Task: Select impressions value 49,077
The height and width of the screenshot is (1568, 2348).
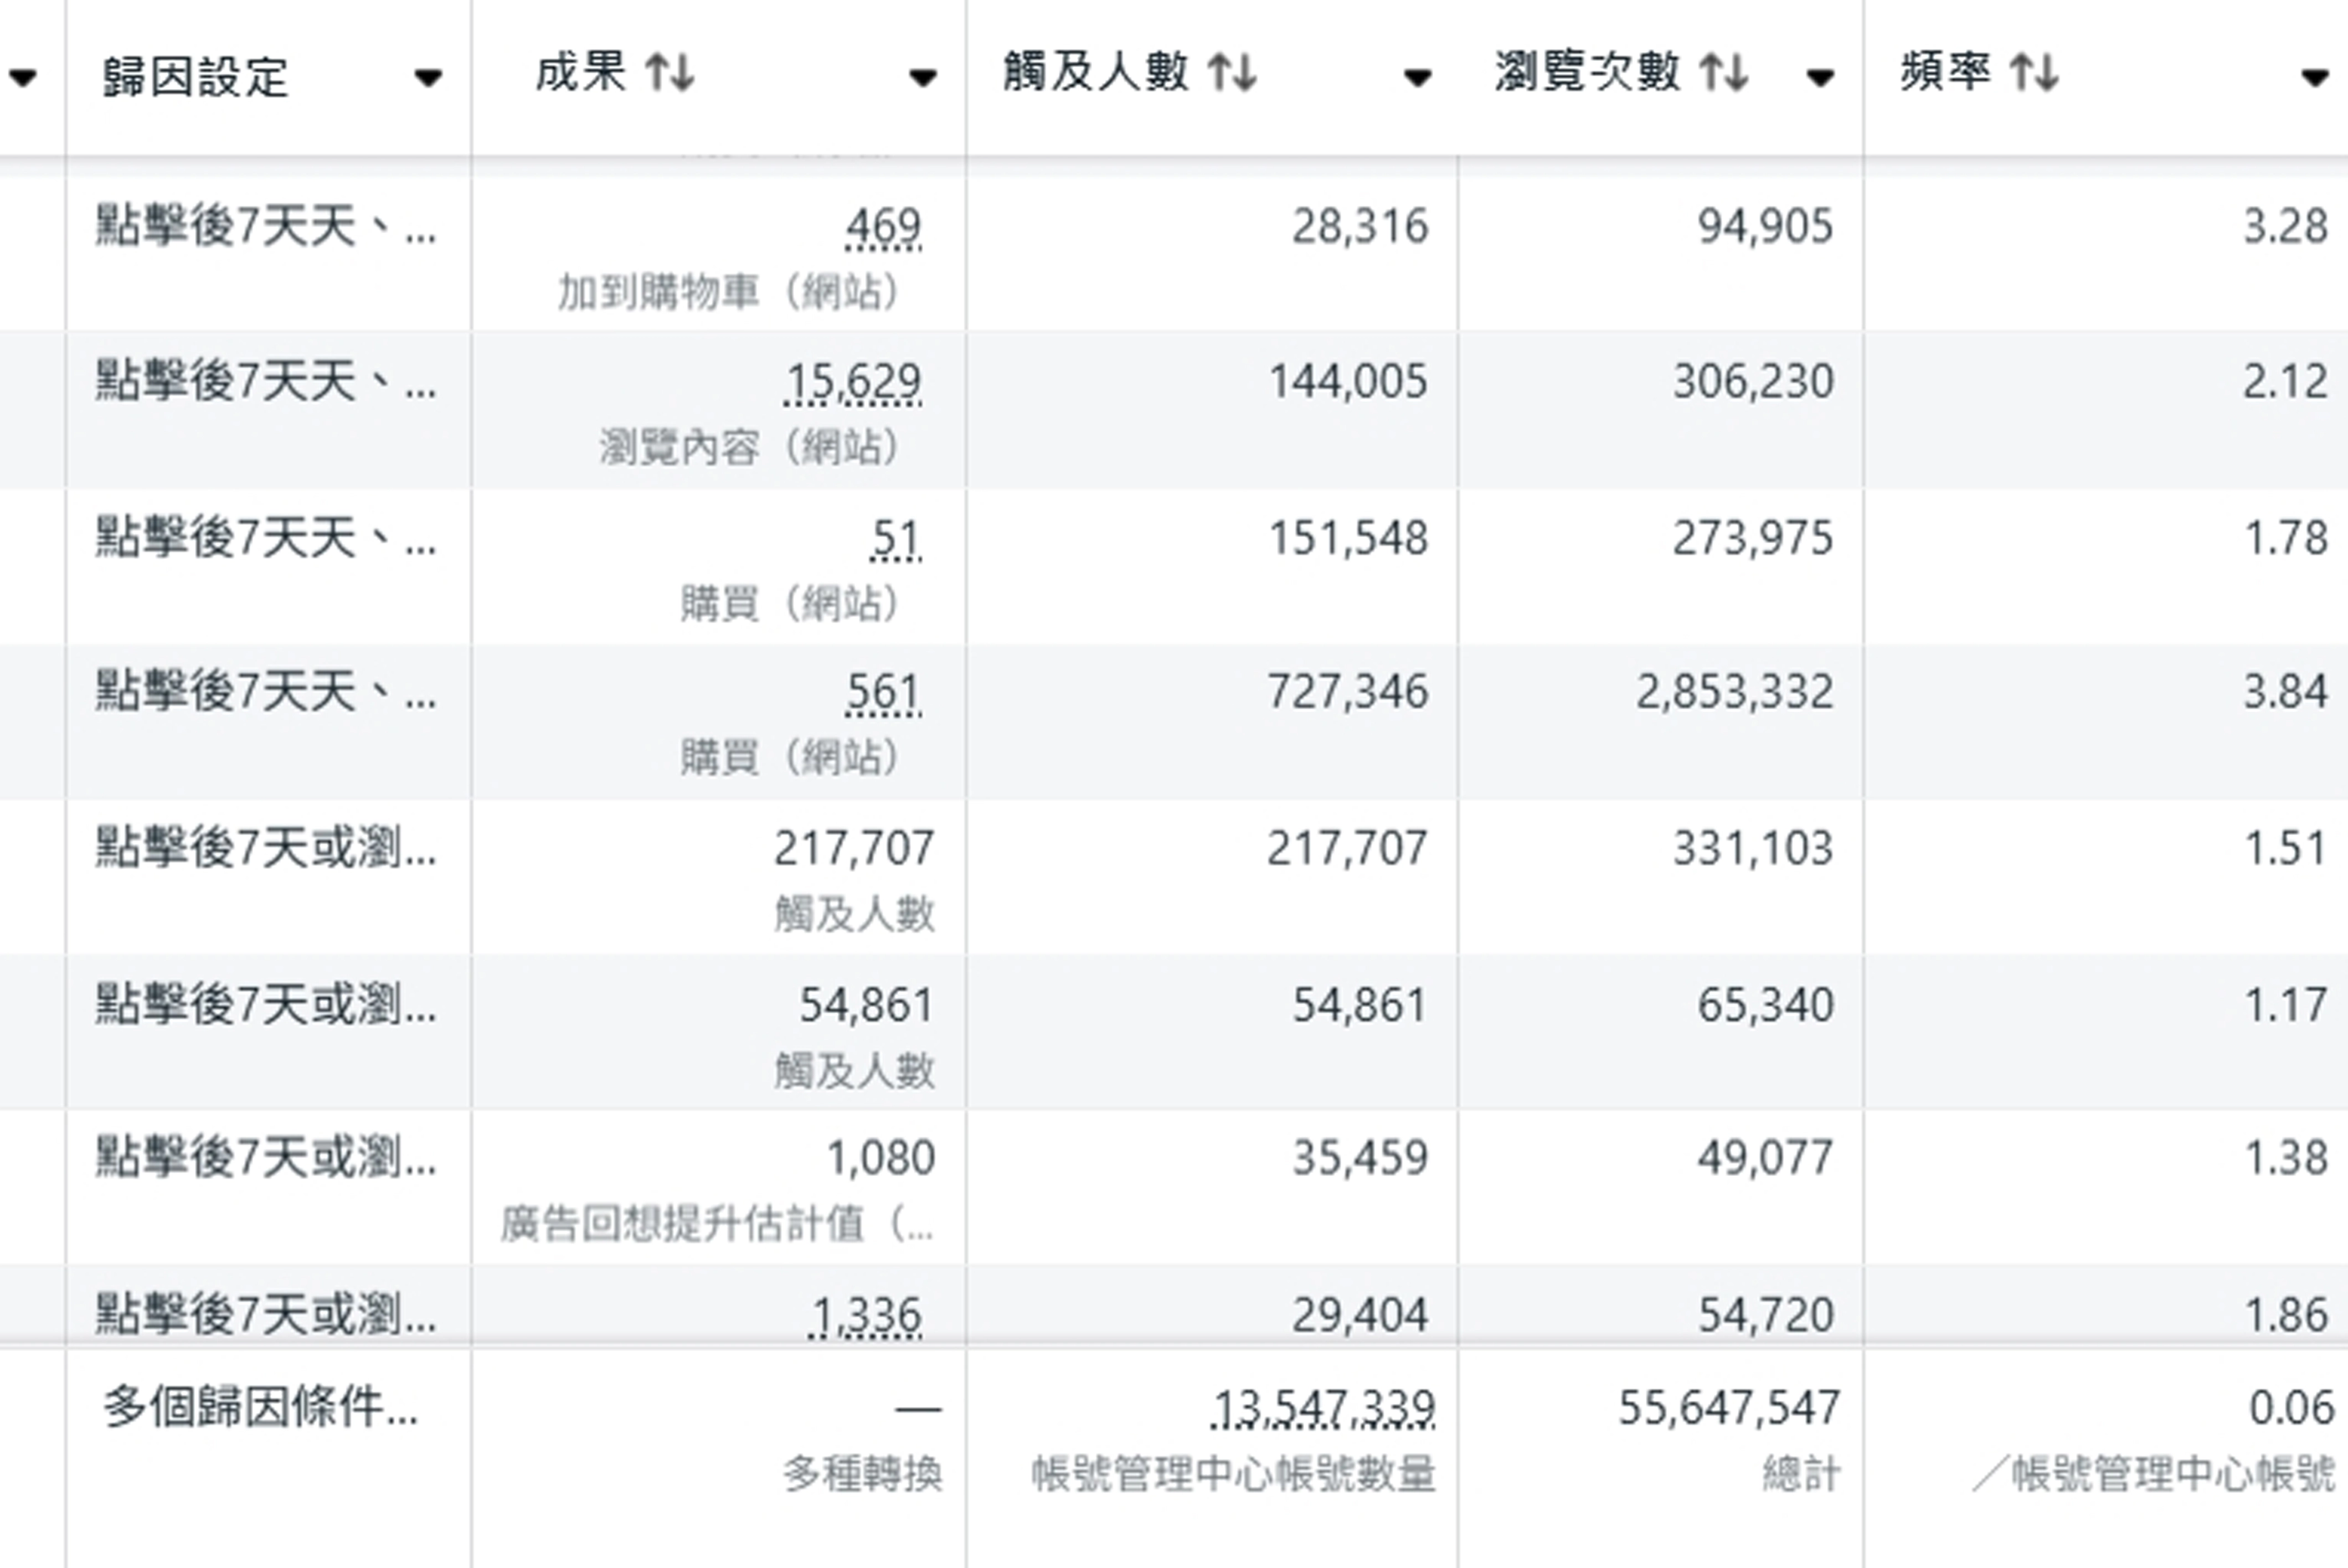Action: (x=1765, y=1159)
